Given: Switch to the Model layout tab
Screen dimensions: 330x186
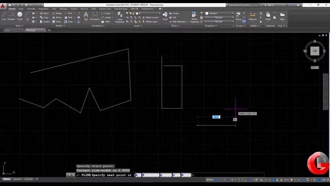Looking at the screenshot, I should point(6,179).
